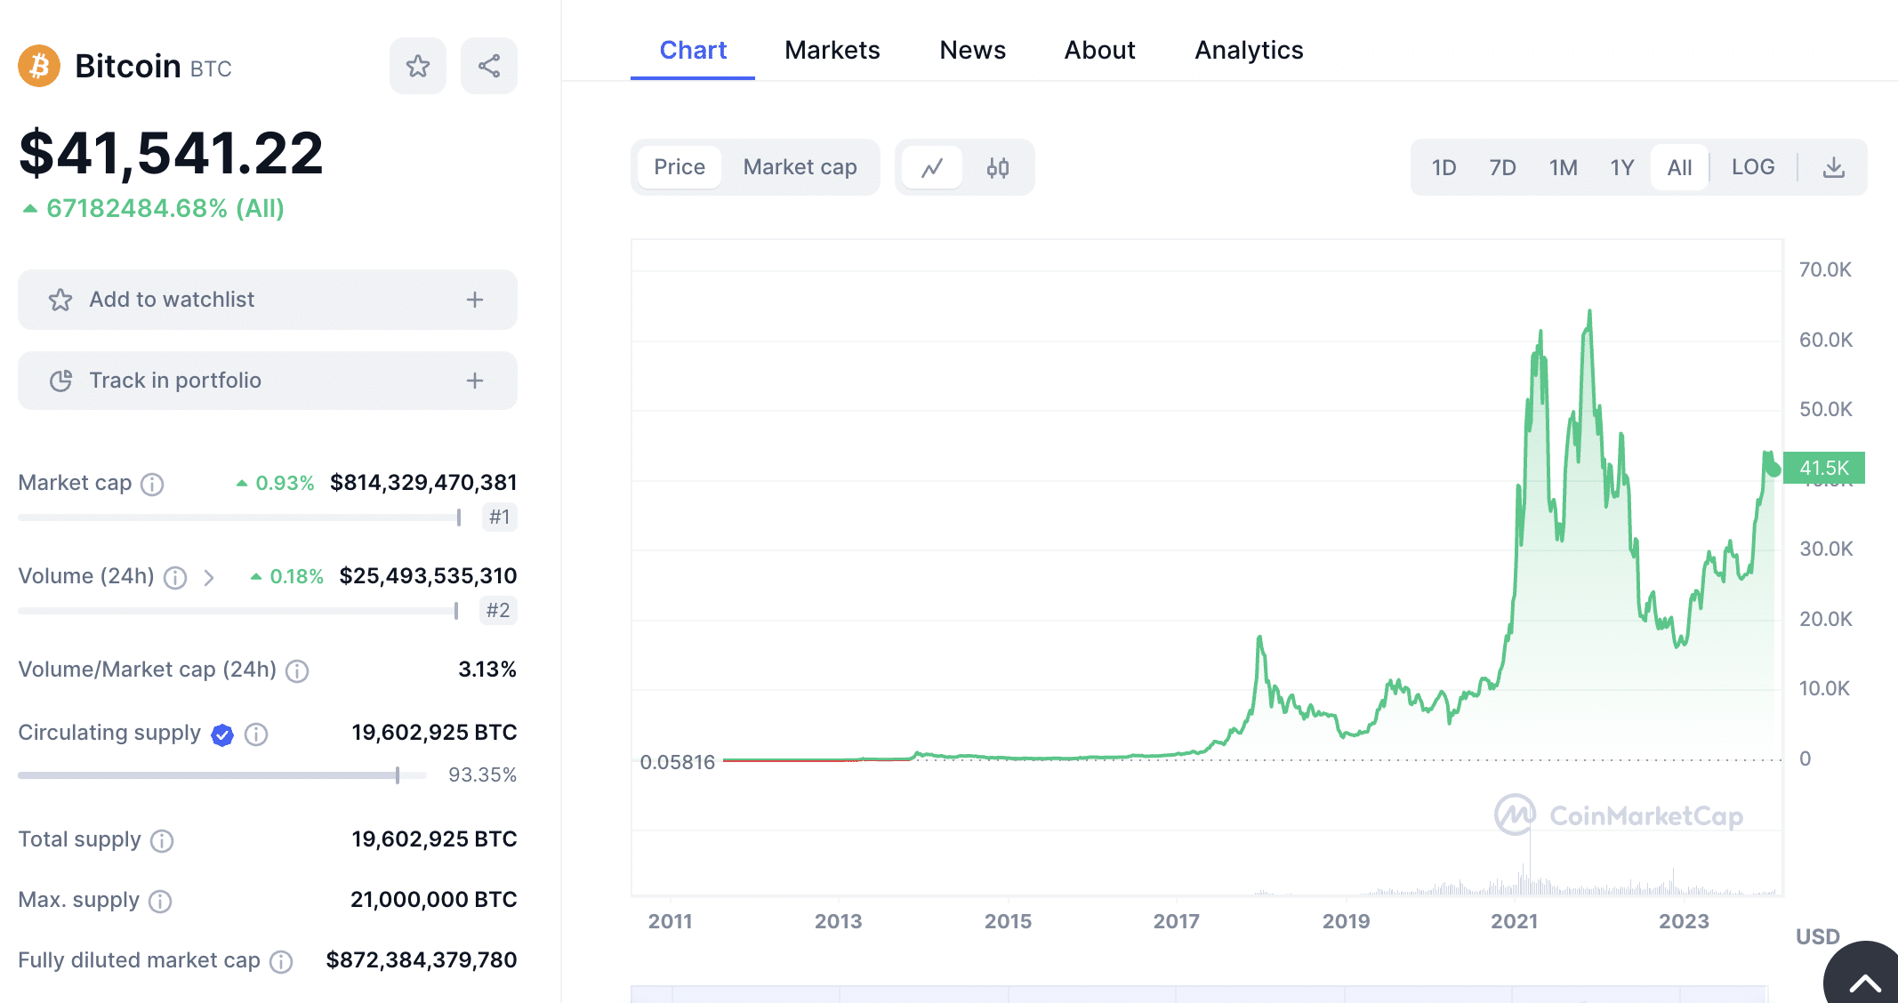Click the plus on Track in portfolio

pyautogui.click(x=475, y=380)
